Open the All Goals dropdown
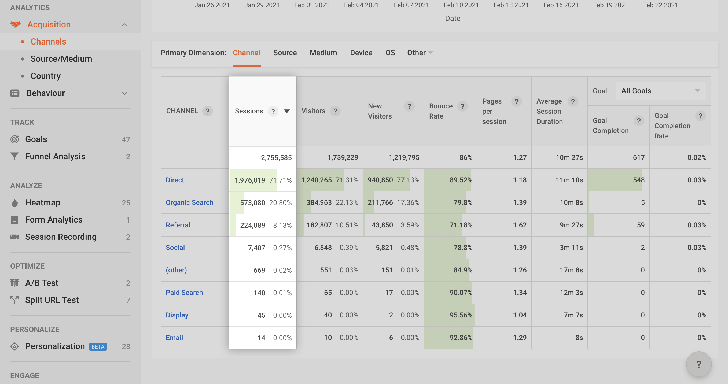This screenshot has height=384, width=728. [x=660, y=91]
